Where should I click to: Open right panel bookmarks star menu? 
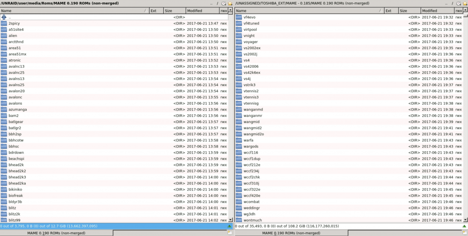[x=465, y=4]
